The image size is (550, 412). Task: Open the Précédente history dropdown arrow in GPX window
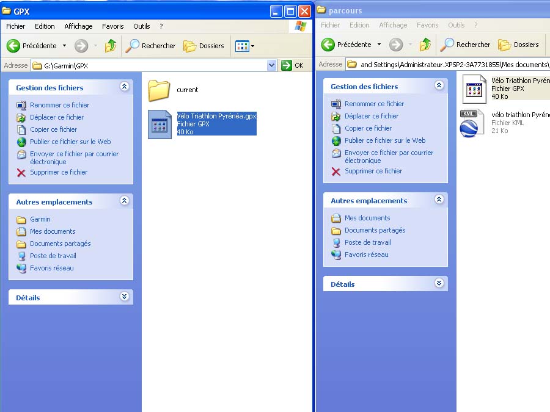64,46
